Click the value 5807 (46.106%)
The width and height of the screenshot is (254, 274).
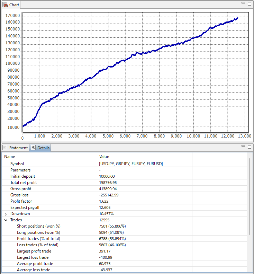point(112,245)
